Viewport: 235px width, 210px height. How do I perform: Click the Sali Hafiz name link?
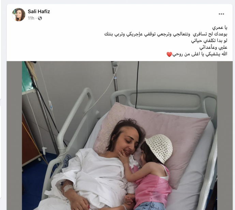[39, 11]
